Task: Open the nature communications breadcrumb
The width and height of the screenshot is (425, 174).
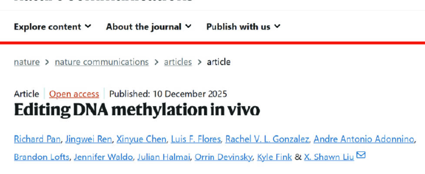Action: [x=101, y=62]
